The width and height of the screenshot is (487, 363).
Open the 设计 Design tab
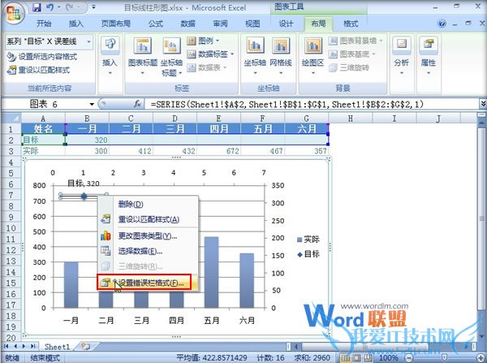[x=286, y=24]
